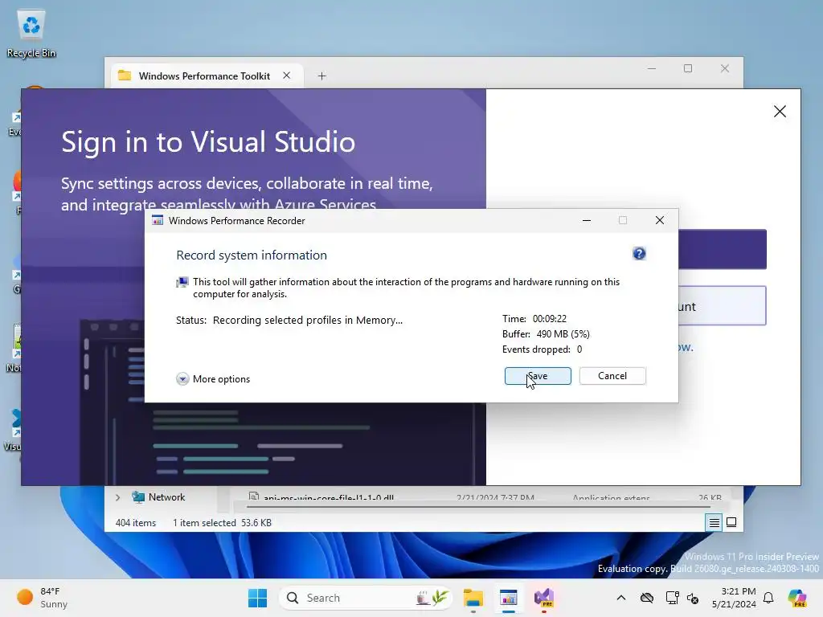
Task: Expand More options in Performance Recorder
Action: click(x=213, y=379)
